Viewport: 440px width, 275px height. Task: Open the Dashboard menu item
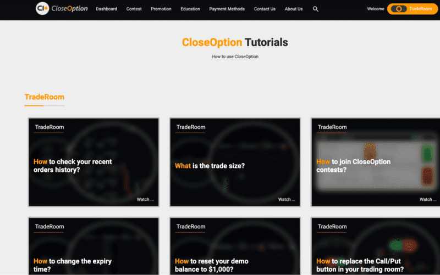tap(106, 9)
